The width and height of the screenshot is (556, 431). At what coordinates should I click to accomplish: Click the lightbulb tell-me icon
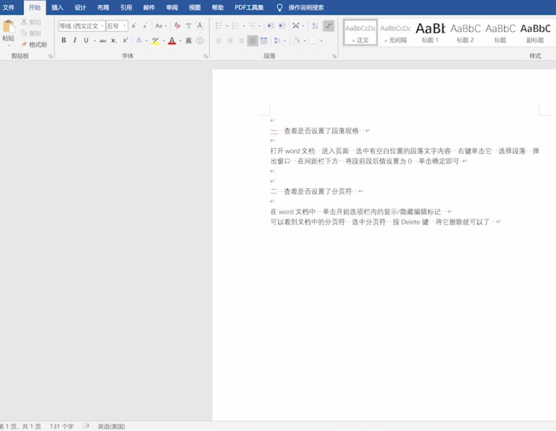tap(279, 7)
